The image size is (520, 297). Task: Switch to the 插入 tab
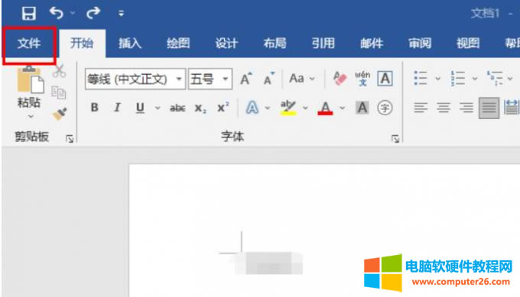130,44
